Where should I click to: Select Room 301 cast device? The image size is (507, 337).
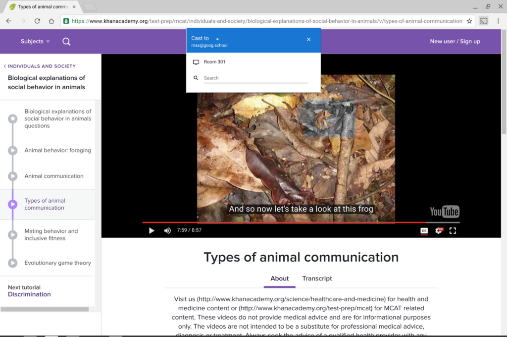point(253,62)
